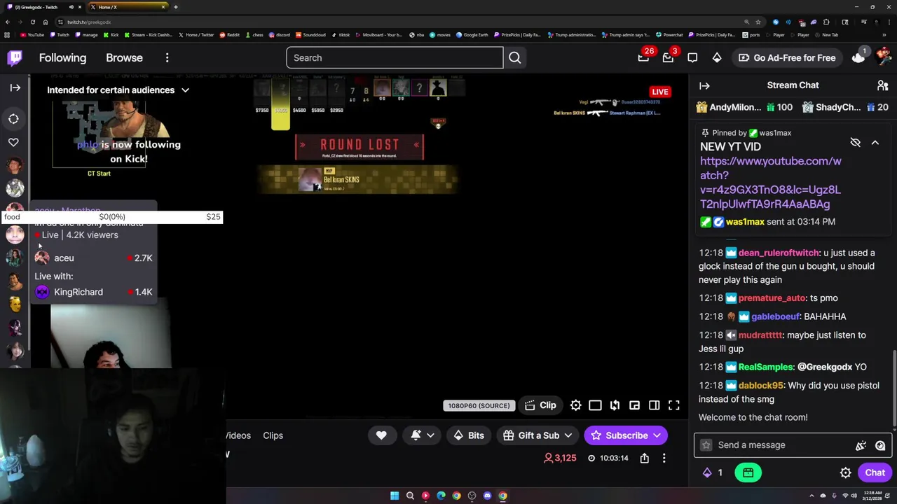897x504 pixels.
Task: Open the emote picker in message box
Action: coord(880,445)
